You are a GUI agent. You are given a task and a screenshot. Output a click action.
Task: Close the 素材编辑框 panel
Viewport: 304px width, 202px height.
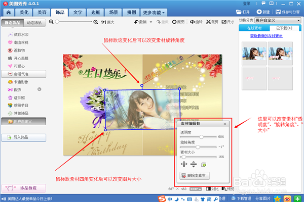(x=224, y=124)
